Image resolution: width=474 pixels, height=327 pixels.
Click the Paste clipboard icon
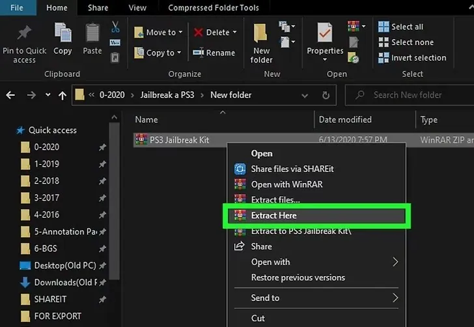point(92,33)
